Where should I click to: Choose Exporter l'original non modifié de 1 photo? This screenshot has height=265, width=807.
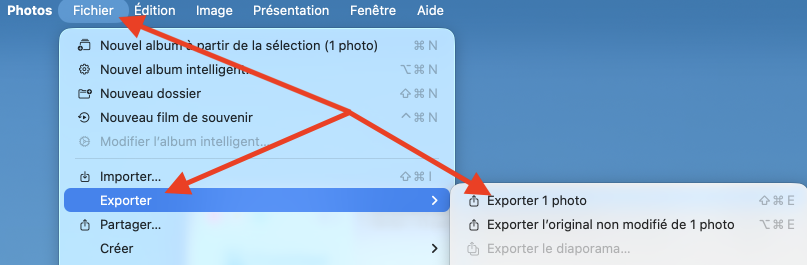(x=610, y=225)
